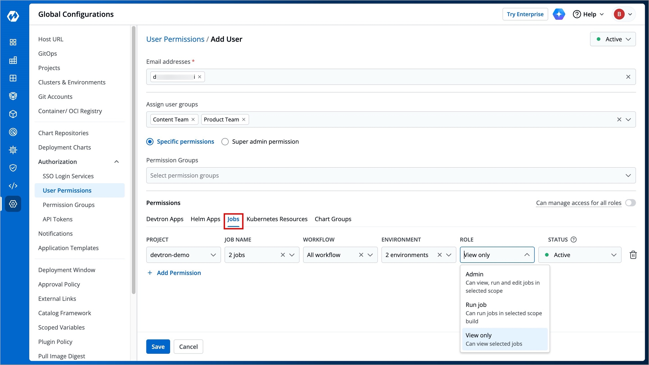Choose Admin role option
Image resolution: width=649 pixels, height=365 pixels.
[504, 282]
